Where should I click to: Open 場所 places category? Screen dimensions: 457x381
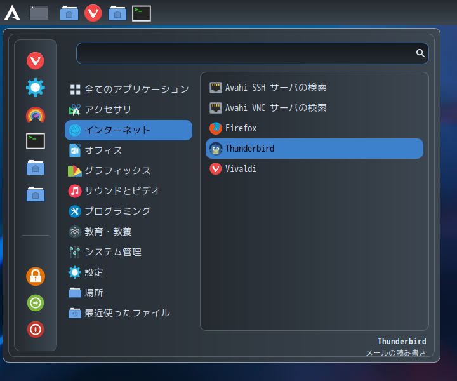point(128,293)
